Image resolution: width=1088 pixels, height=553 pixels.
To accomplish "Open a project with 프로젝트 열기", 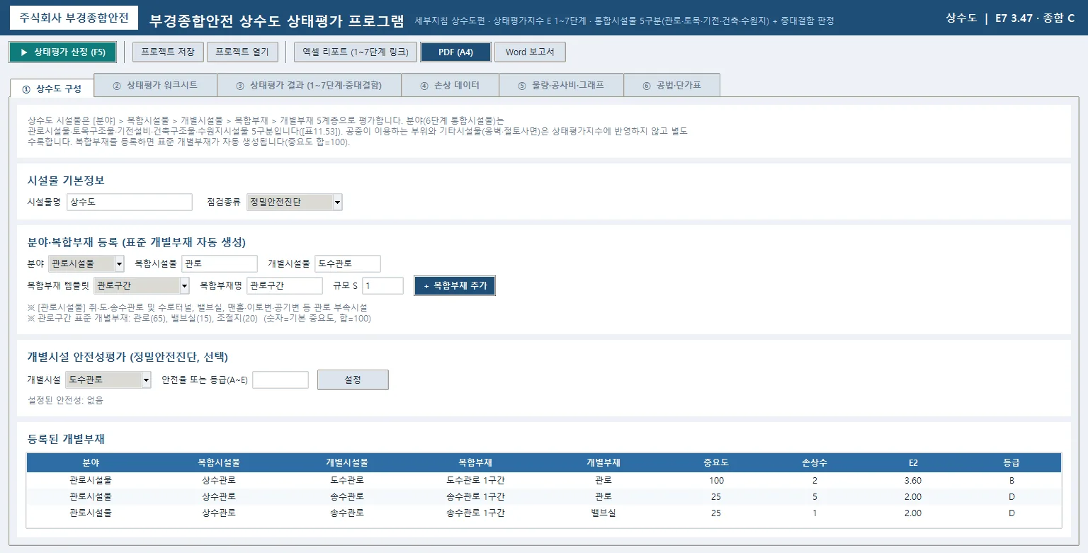I will (x=242, y=52).
